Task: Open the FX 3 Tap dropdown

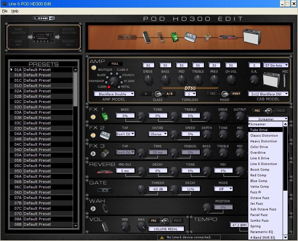Action: [125, 152]
